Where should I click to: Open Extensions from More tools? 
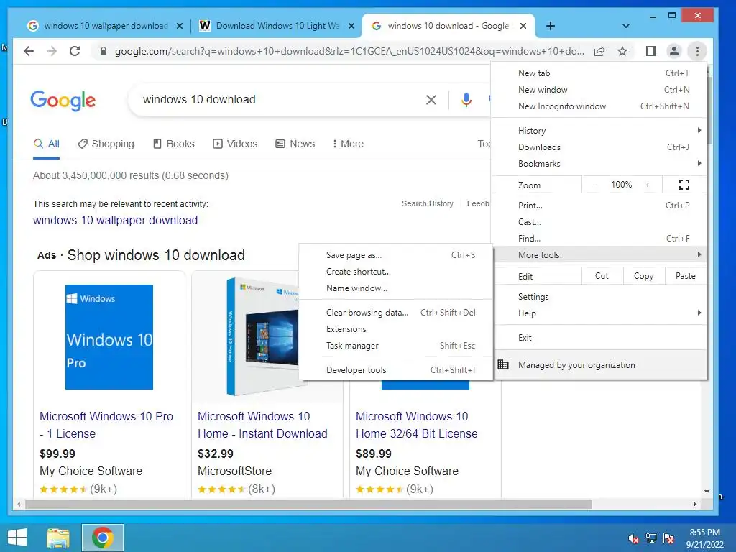pos(396,329)
